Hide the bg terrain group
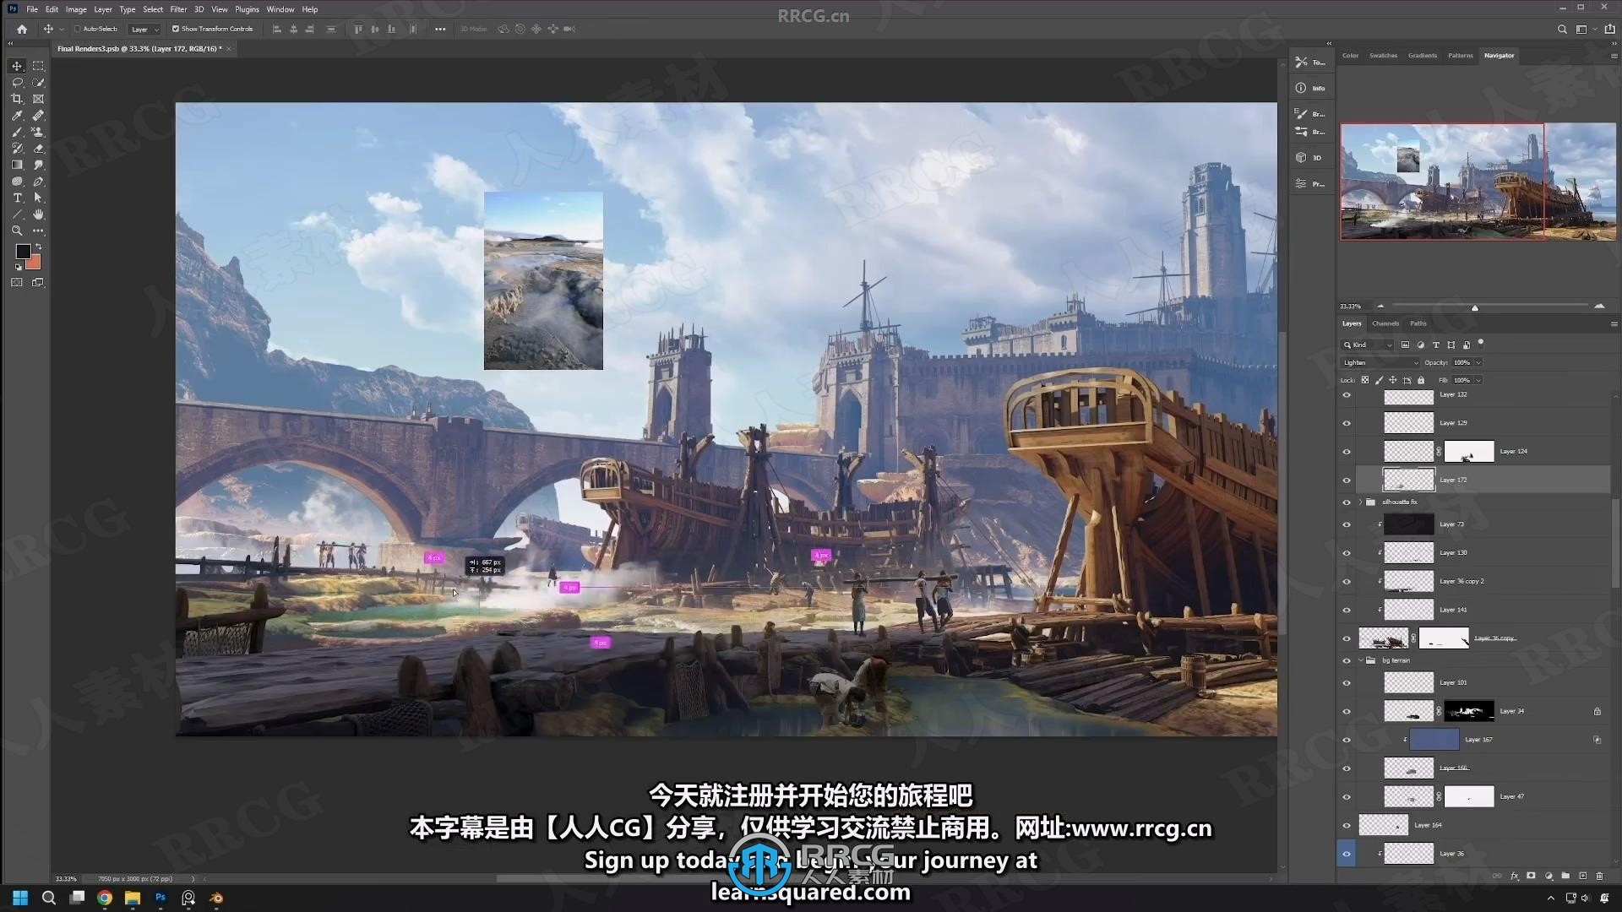The image size is (1622, 912). pos(1347,661)
